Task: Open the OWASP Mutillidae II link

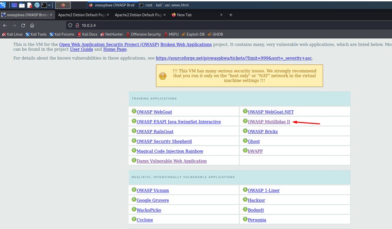Action: tap(269, 122)
